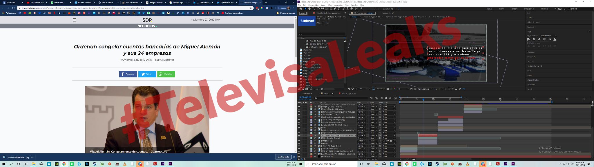This screenshot has width=594, height=167.
Task: Click the Chrome address bar URL
Action: 83,8
